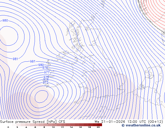Click the legend tick label '0'
Screen dimensions: 165x128
click(8, 127)
